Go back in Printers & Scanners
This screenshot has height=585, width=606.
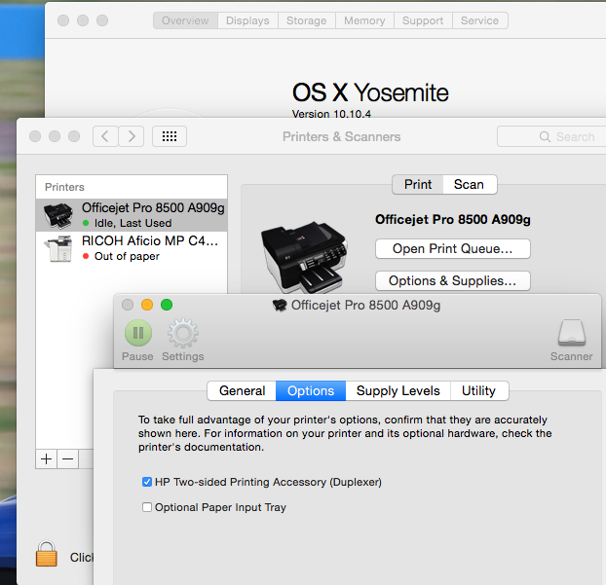pyautogui.click(x=105, y=136)
